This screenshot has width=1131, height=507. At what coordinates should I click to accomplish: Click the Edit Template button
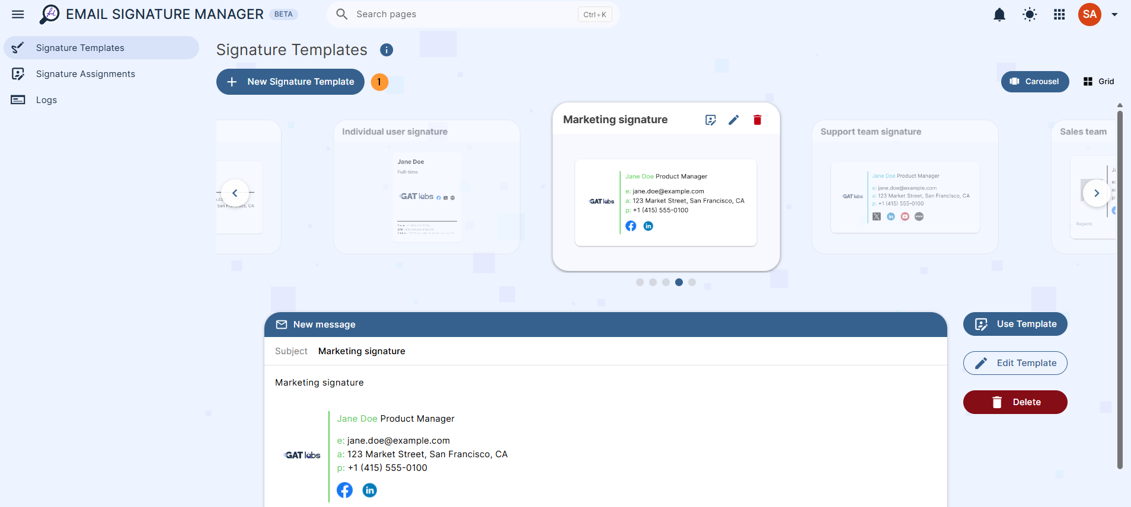[1015, 363]
